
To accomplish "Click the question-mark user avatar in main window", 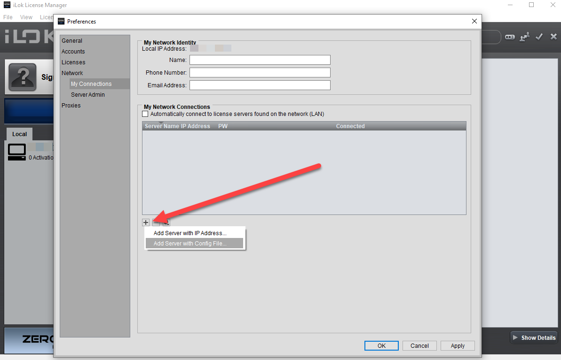I will click(x=22, y=77).
